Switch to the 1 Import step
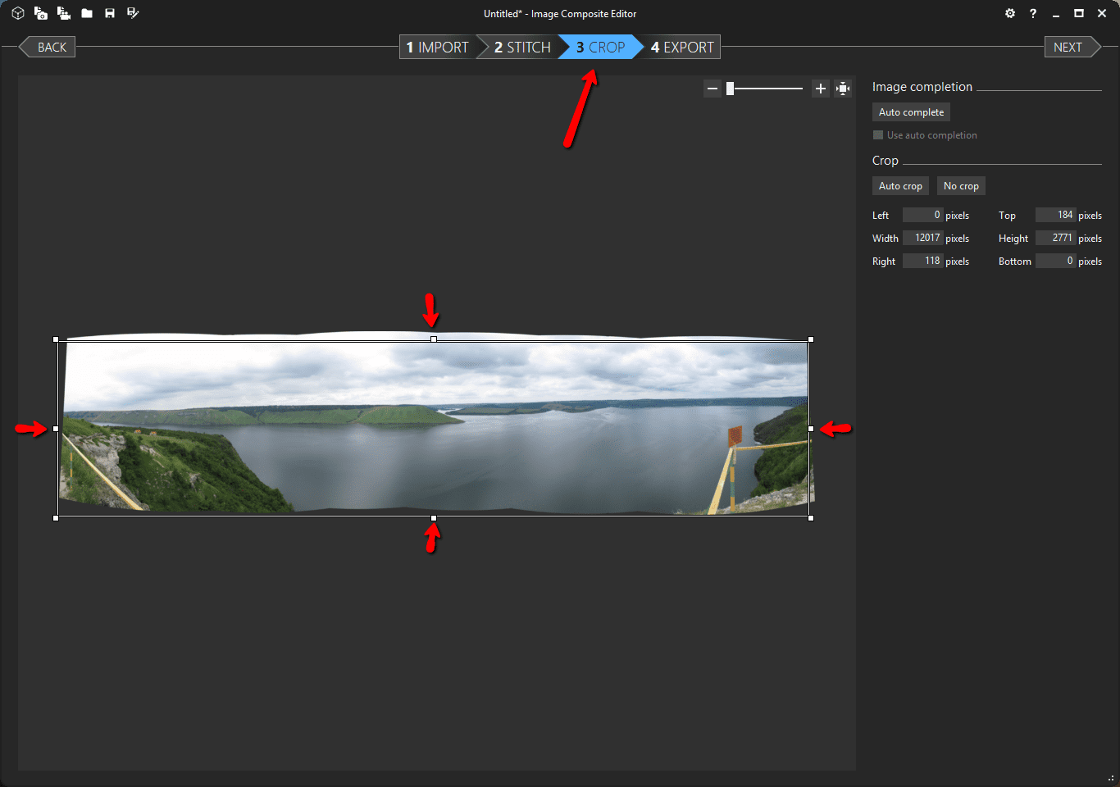 (437, 48)
